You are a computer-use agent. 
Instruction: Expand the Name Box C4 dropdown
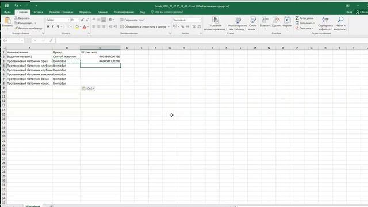[x=22, y=41]
